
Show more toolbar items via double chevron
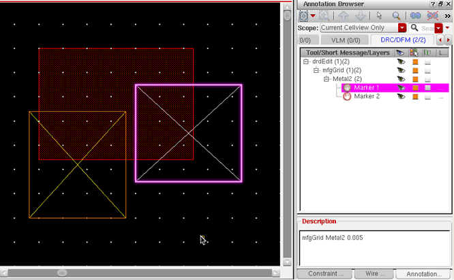(447, 16)
